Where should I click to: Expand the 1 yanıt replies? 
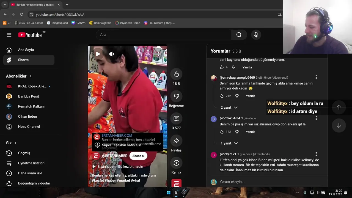point(229,143)
